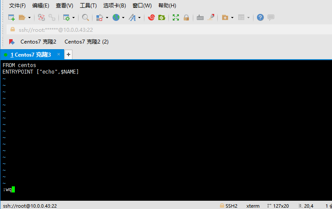The height and width of the screenshot is (209, 332).
Task: Close the Centos7 克隆3 tab
Action: (x=58, y=54)
